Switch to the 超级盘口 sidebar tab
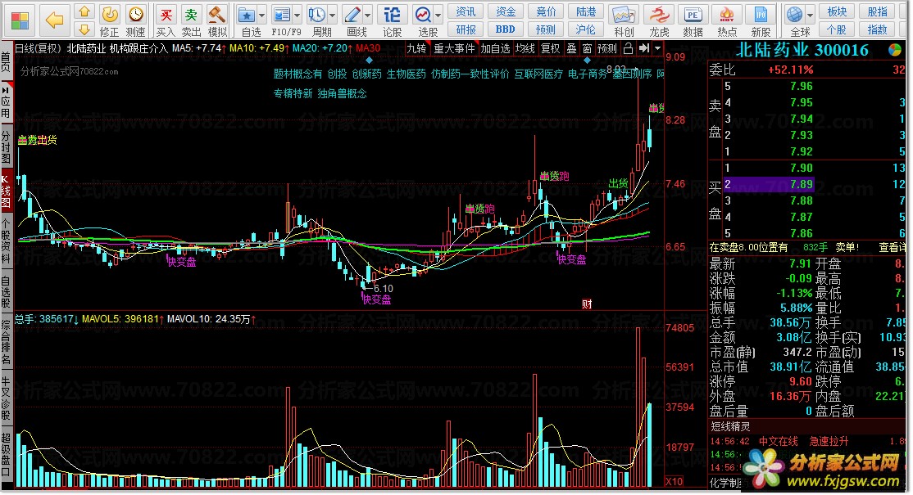The height and width of the screenshot is (495, 913). [x=6, y=454]
